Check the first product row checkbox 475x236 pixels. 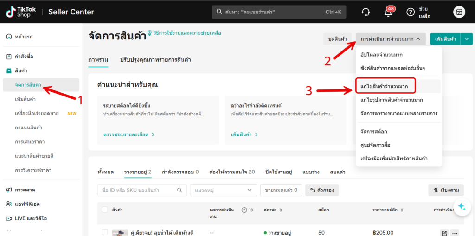(105, 232)
